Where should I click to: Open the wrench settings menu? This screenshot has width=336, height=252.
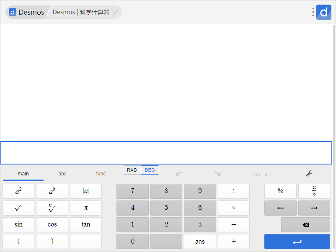(x=309, y=174)
